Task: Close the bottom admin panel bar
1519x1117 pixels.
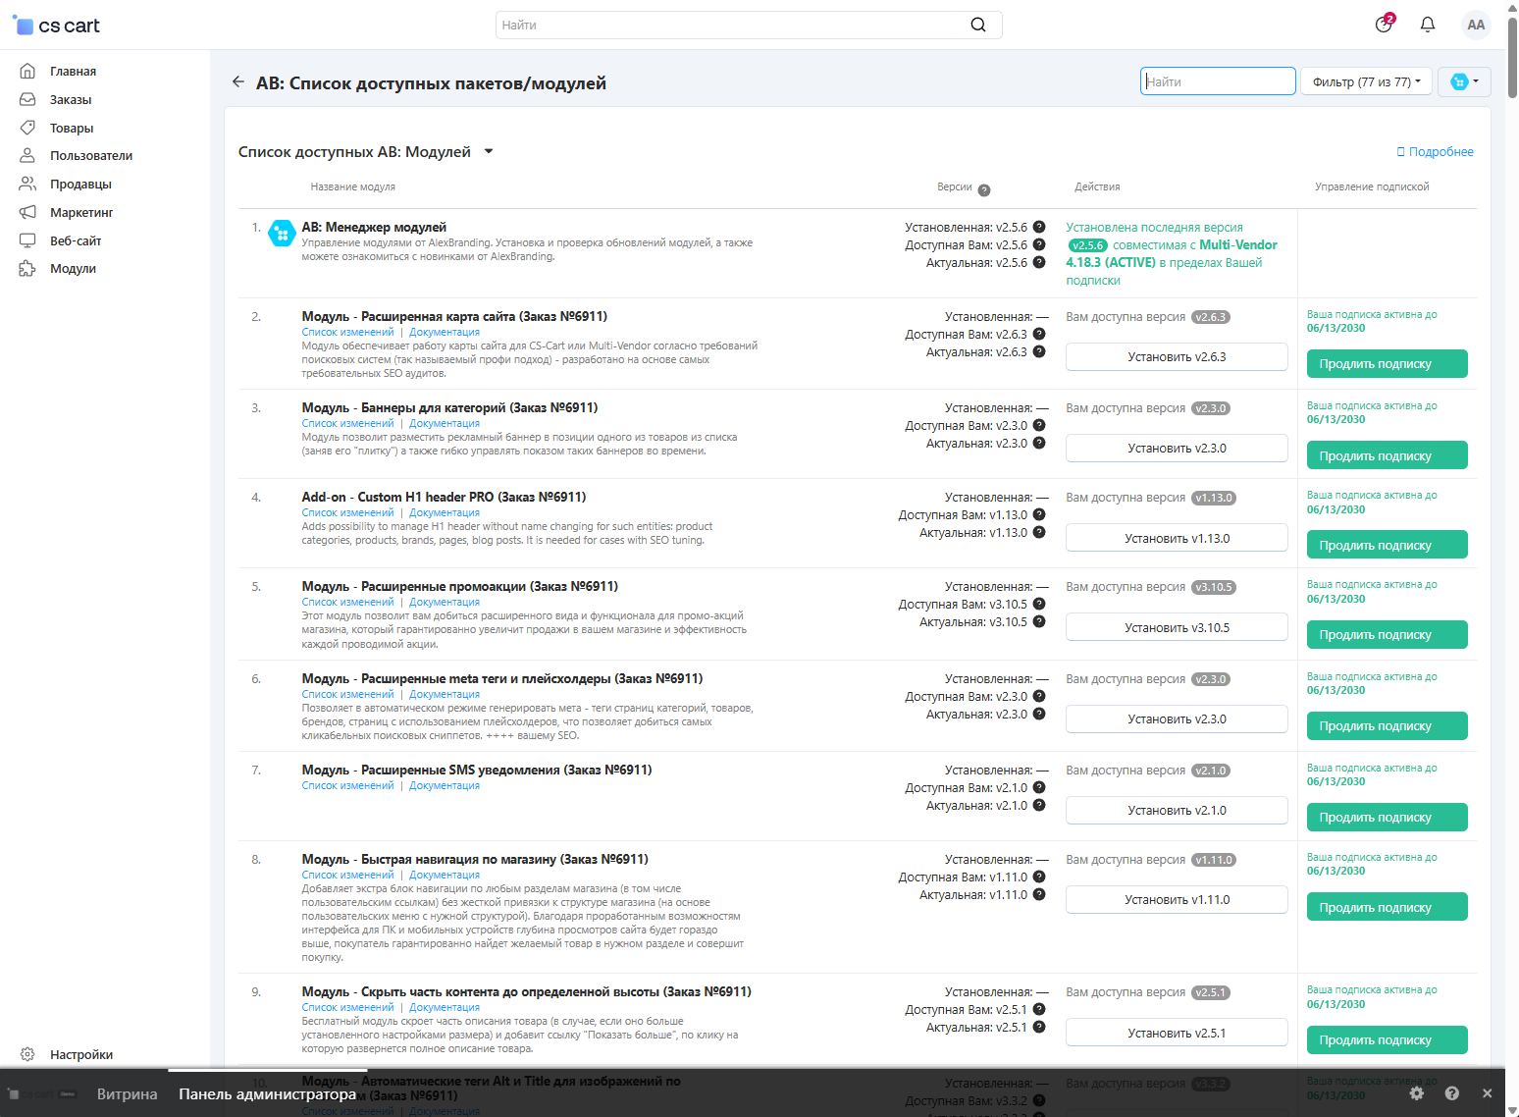Action: click(1487, 1092)
